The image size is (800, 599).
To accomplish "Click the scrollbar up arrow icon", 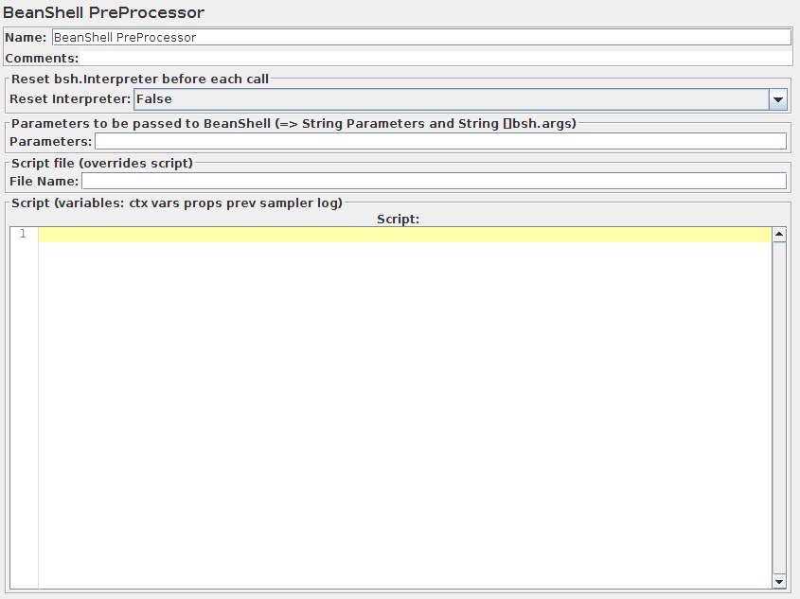I will [x=779, y=232].
